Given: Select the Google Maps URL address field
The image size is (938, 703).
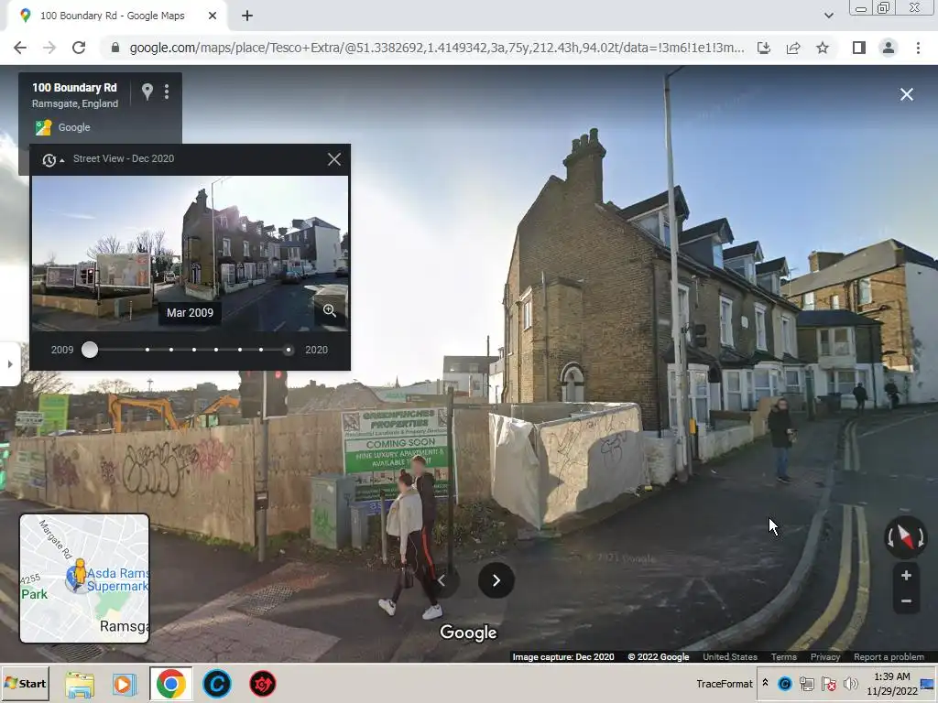Looking at the screenshot, I should (437, 48).
